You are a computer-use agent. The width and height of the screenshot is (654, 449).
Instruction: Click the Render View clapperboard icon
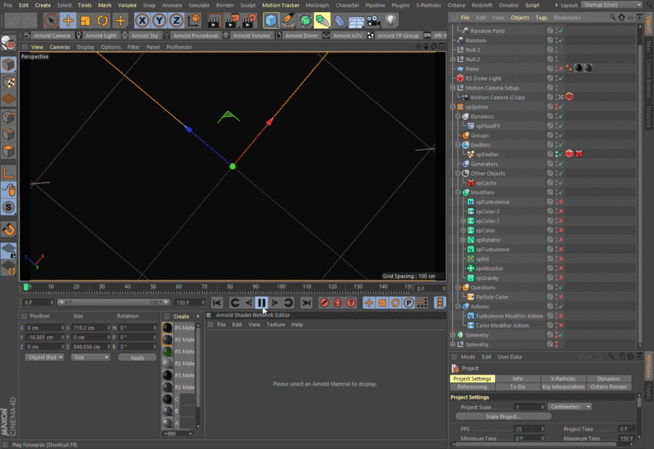tap(214, 21)
